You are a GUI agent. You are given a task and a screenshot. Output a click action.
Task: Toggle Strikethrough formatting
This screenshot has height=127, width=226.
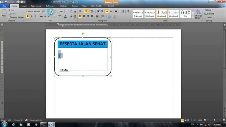(x=41, y=16)
